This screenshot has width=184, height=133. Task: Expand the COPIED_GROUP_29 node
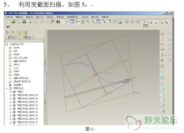[x=10, y=95]
